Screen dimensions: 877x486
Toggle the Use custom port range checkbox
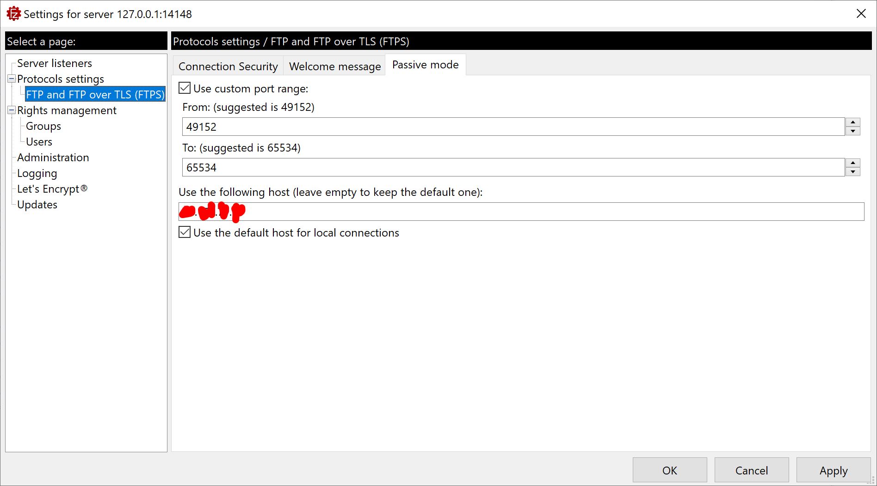click(185, 88)
